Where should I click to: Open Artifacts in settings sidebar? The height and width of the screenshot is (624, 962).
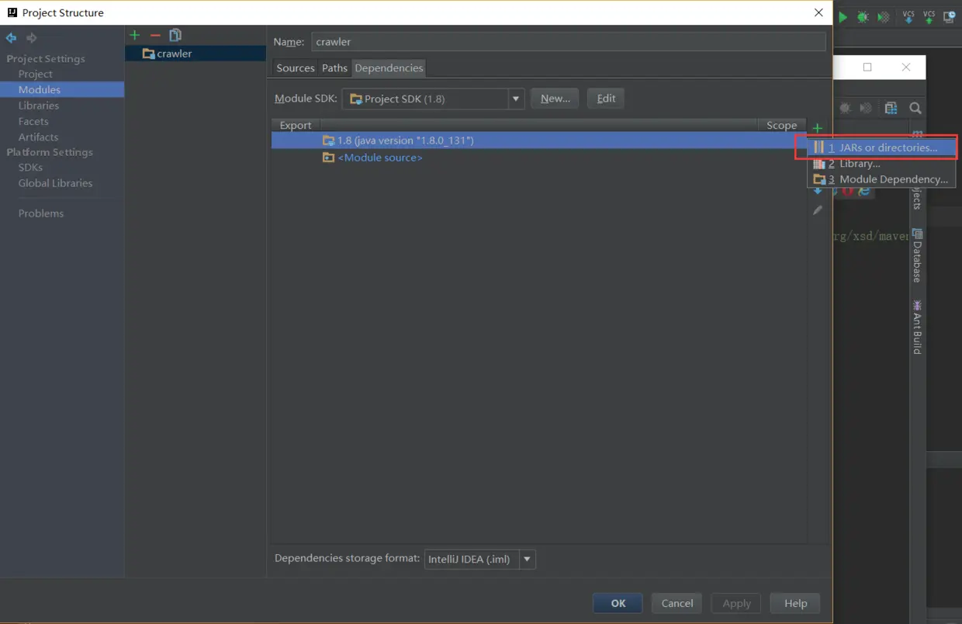coord(39,137)
